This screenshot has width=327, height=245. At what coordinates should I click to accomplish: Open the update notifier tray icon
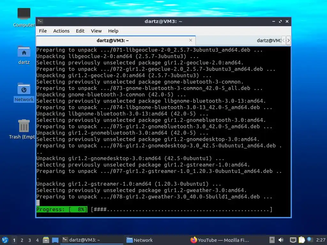[x=310, y=240]
